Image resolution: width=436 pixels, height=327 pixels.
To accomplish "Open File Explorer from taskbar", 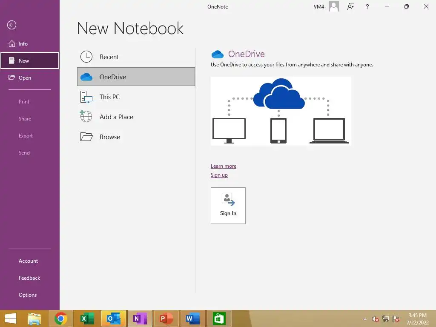I will click(34, 318).
